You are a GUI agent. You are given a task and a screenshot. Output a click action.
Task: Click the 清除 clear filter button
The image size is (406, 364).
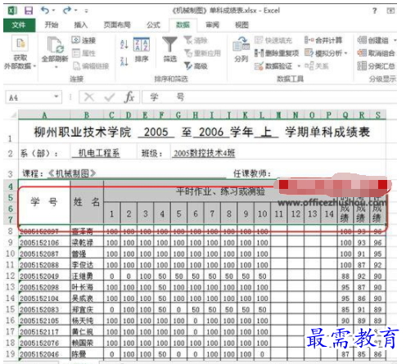point(196,40)
